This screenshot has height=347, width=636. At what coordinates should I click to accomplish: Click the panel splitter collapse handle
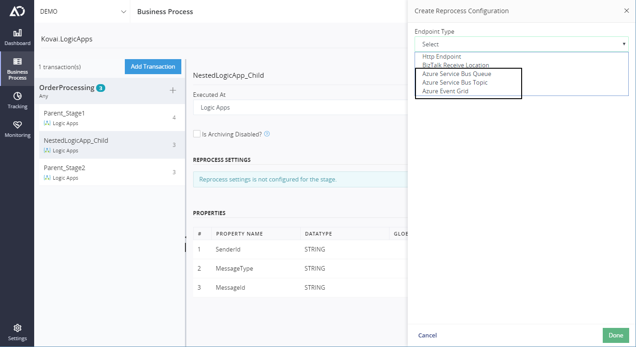point(185,237)
